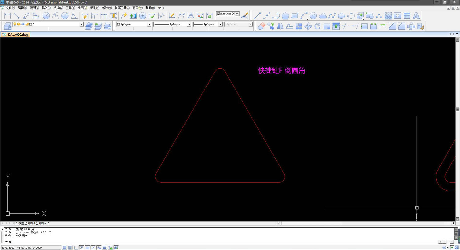Select the Erase tool

tap(261, 26)
